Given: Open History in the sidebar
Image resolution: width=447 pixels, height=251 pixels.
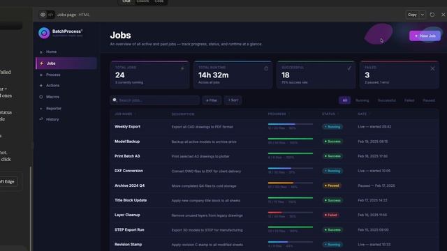Looking at the screenshot, I should point(52,119).
